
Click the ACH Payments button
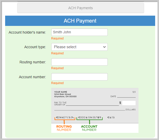[81, 8]
